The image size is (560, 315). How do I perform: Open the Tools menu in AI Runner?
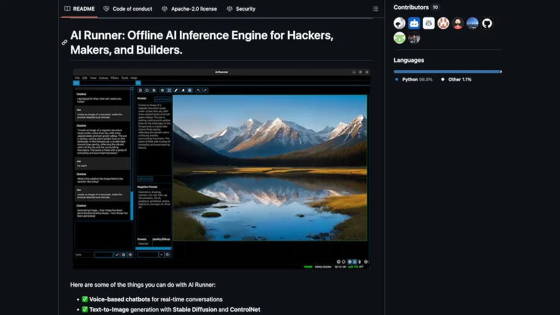[125, 78]
